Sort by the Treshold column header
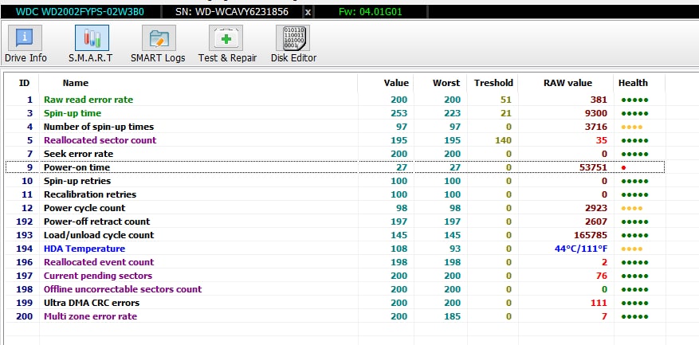Viewport: 699px width, 345px height. [493, 83]
